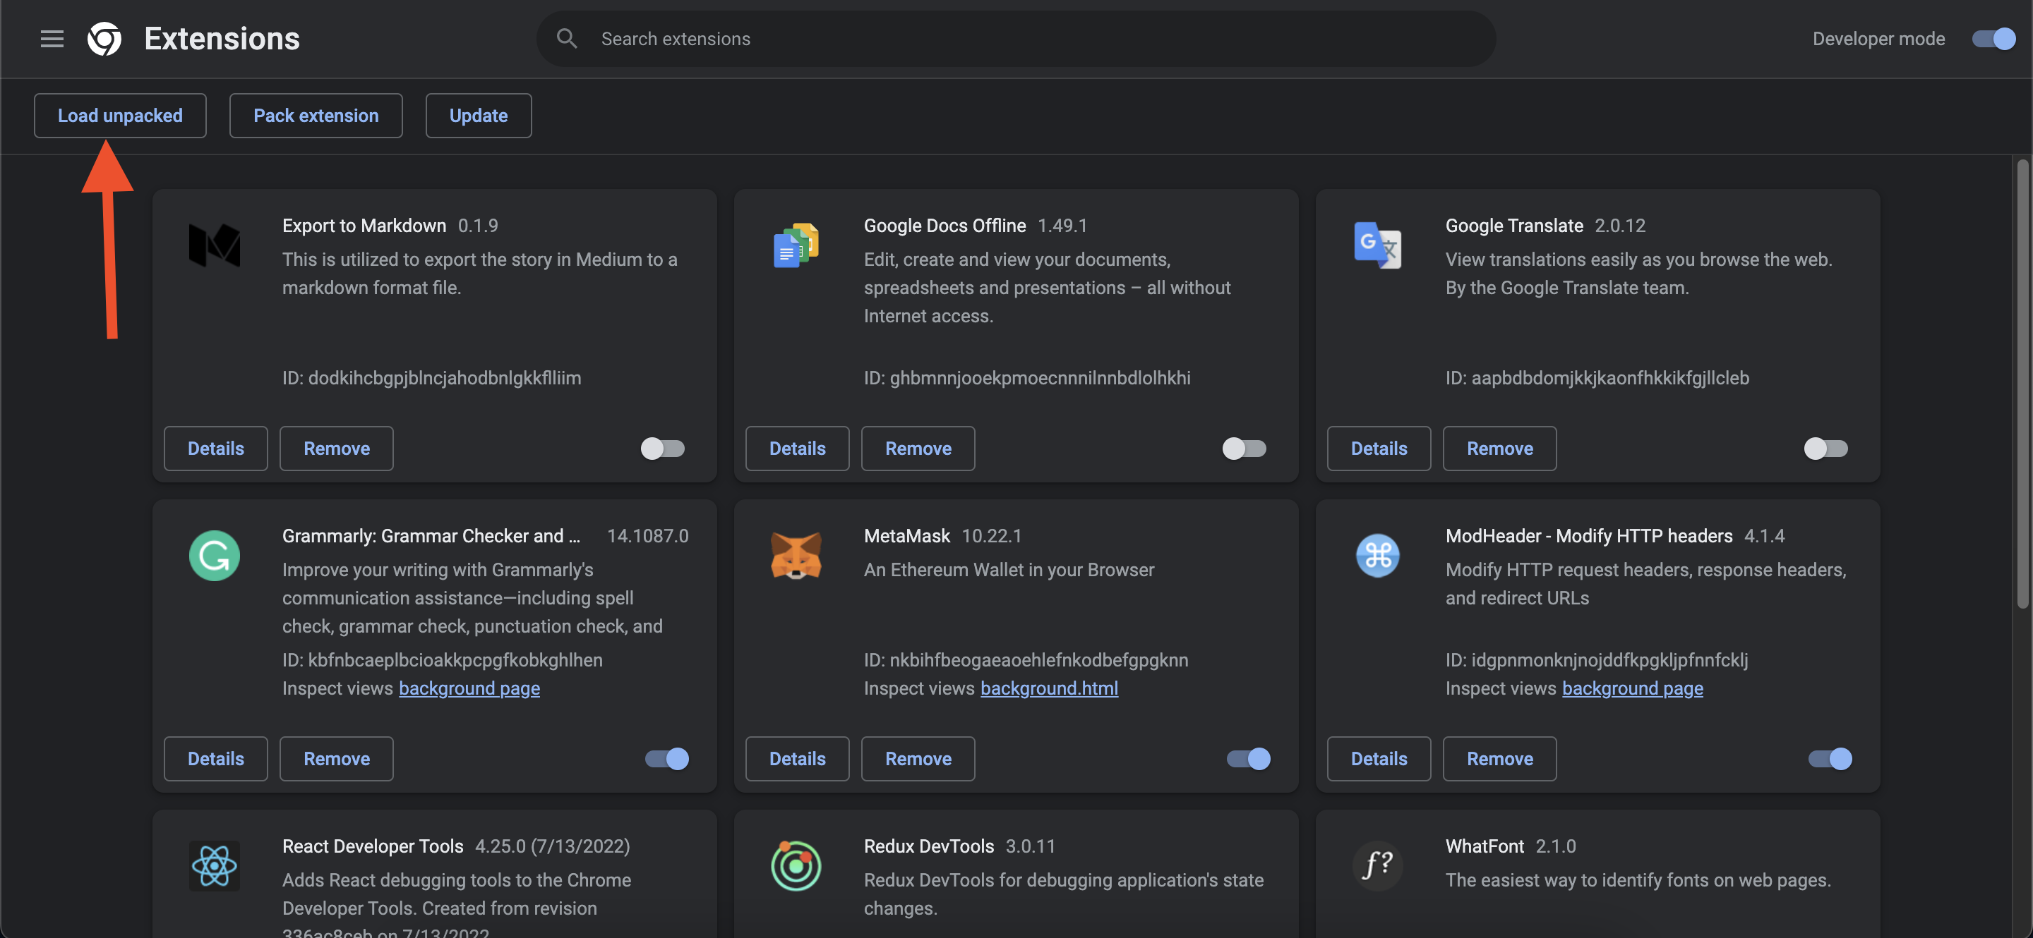
Task: Open MetaMask background.html inspect link
Action: (1048, 688)
